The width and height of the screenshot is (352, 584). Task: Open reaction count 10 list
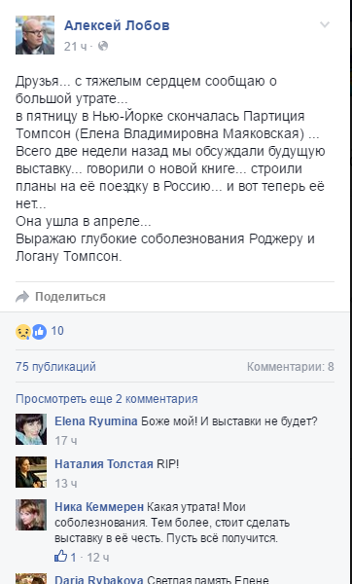(57, 331)
